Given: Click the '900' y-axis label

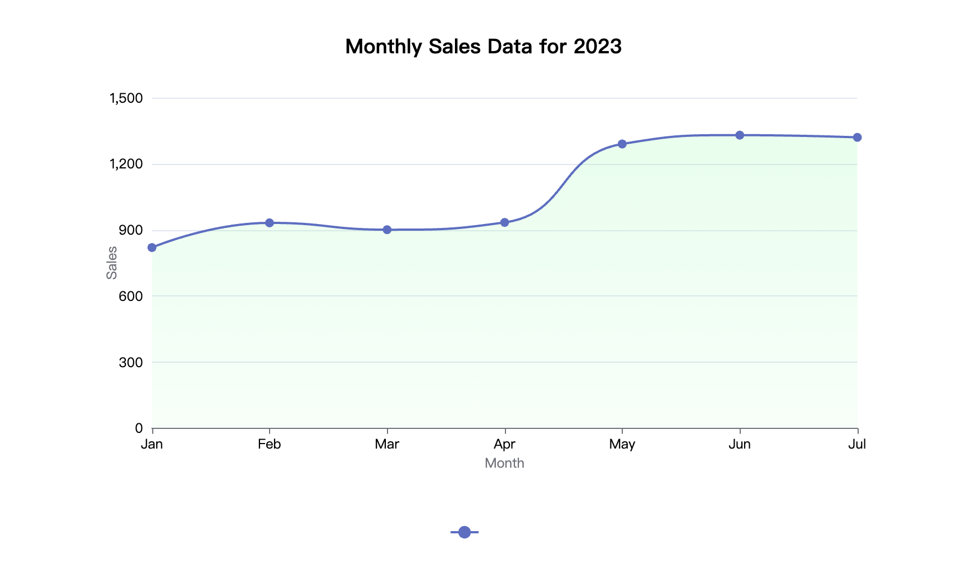Looking at the screenshot, I should pos(131,230).
